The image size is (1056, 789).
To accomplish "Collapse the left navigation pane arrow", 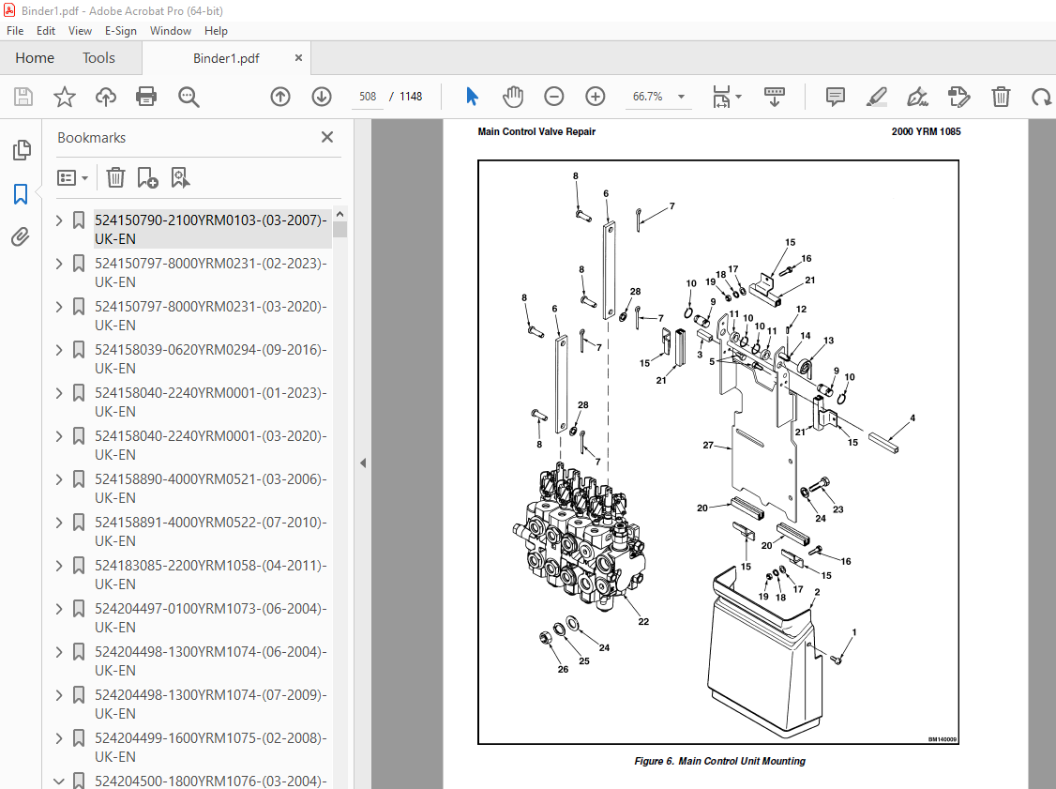I will point(363,463).
